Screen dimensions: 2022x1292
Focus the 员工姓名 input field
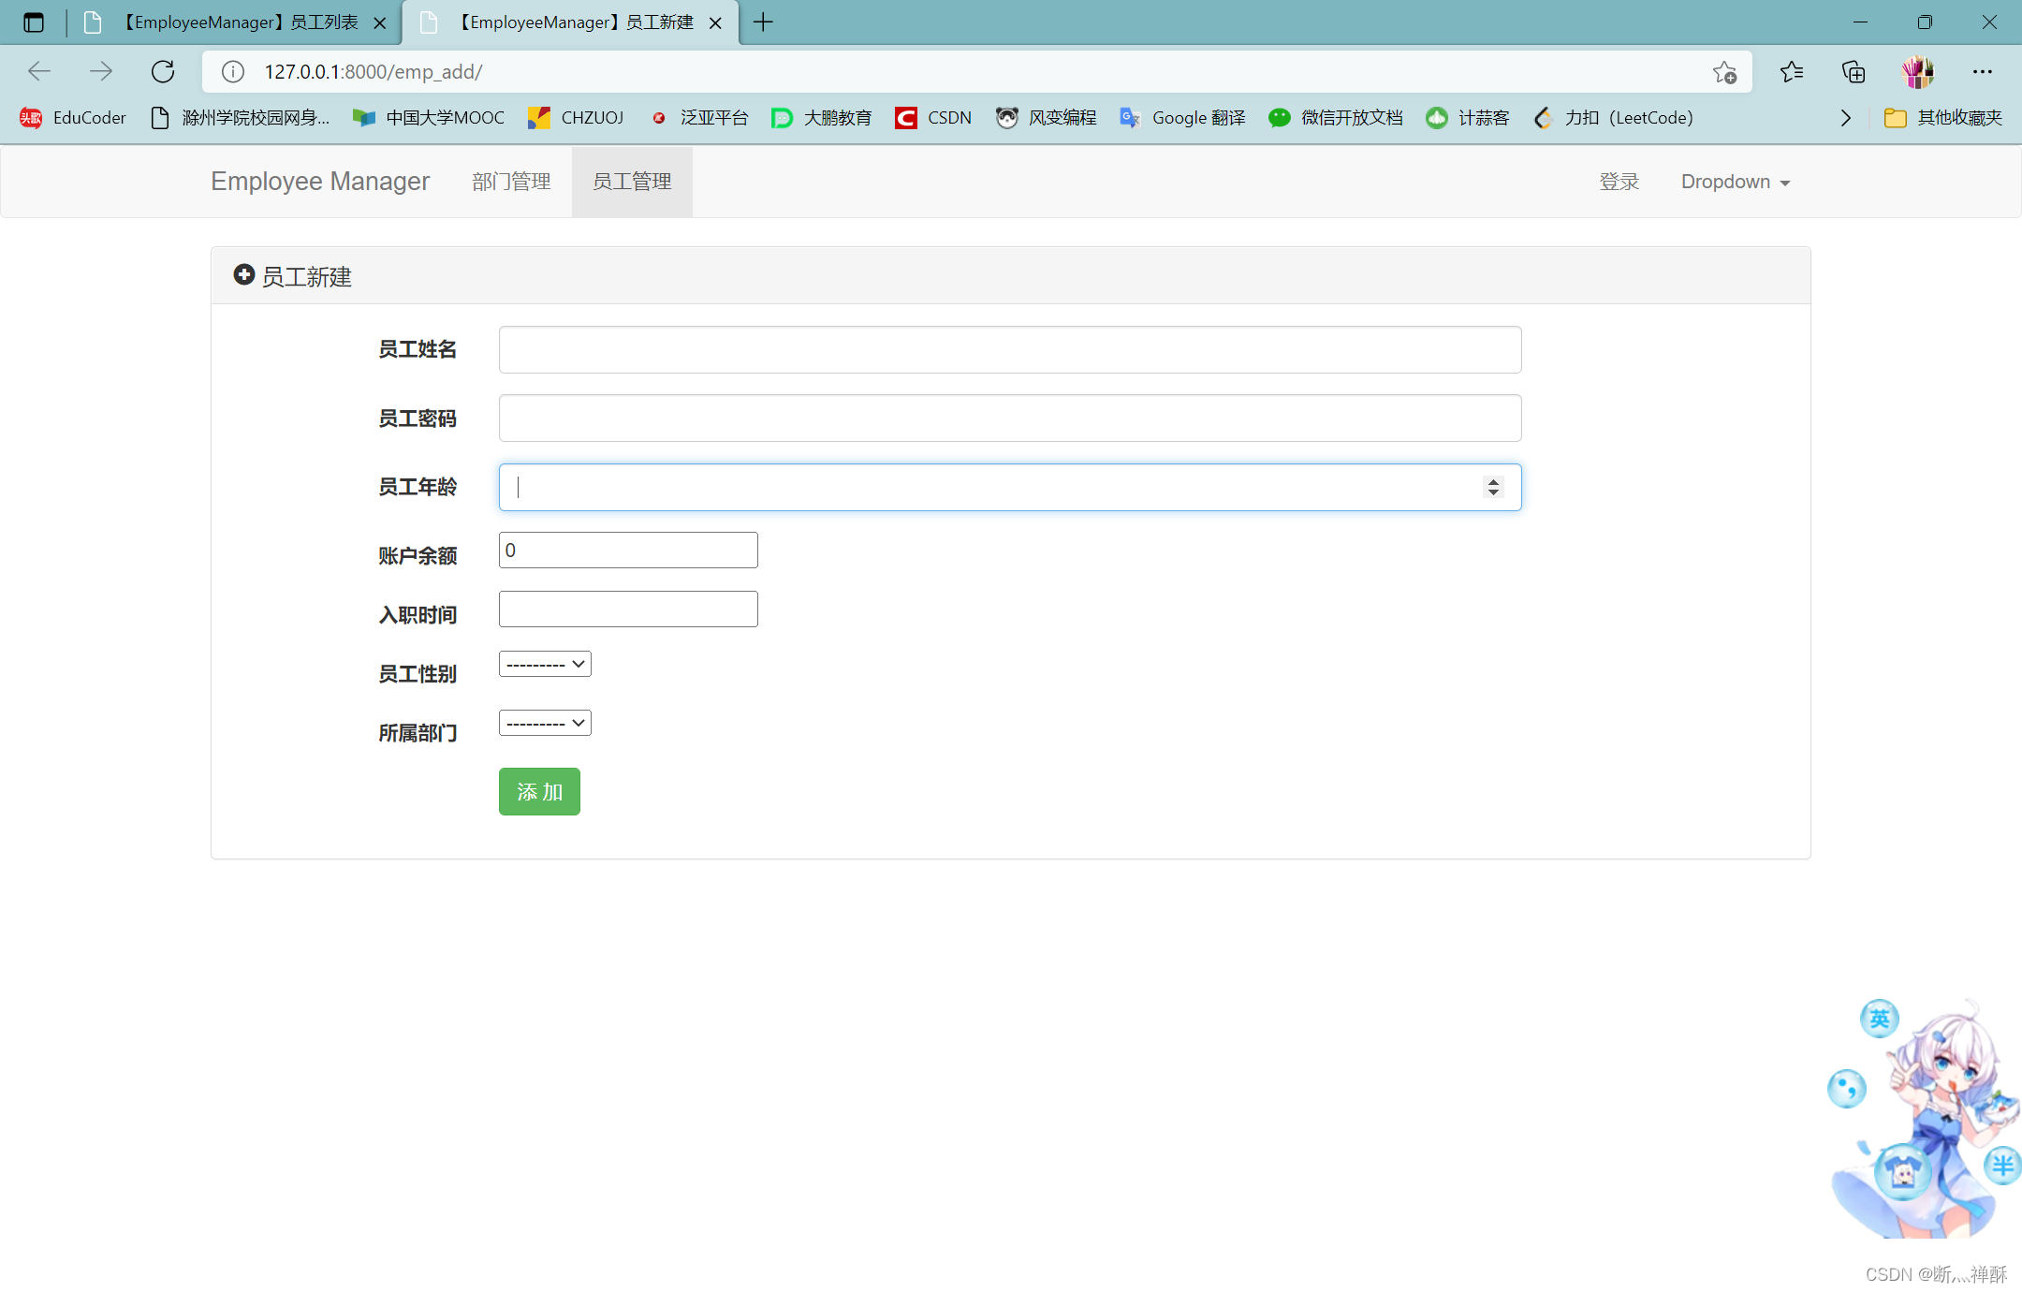(1009, 349)
